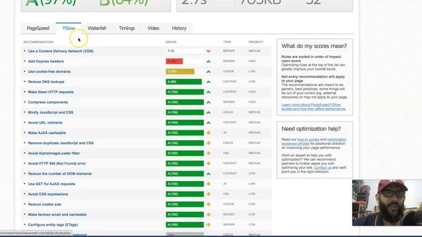Open 'Make favicon small and cacheable' recommendation
The image size is (422, 237).
tap(57, 215)
